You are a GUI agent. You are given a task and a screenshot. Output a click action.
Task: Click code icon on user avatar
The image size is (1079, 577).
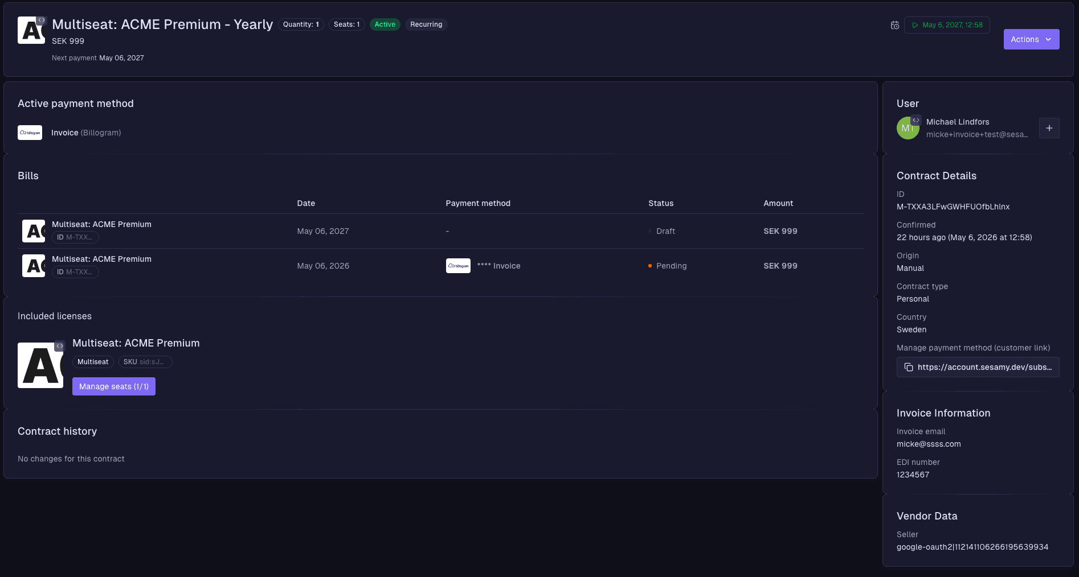[x=915, y=120]
